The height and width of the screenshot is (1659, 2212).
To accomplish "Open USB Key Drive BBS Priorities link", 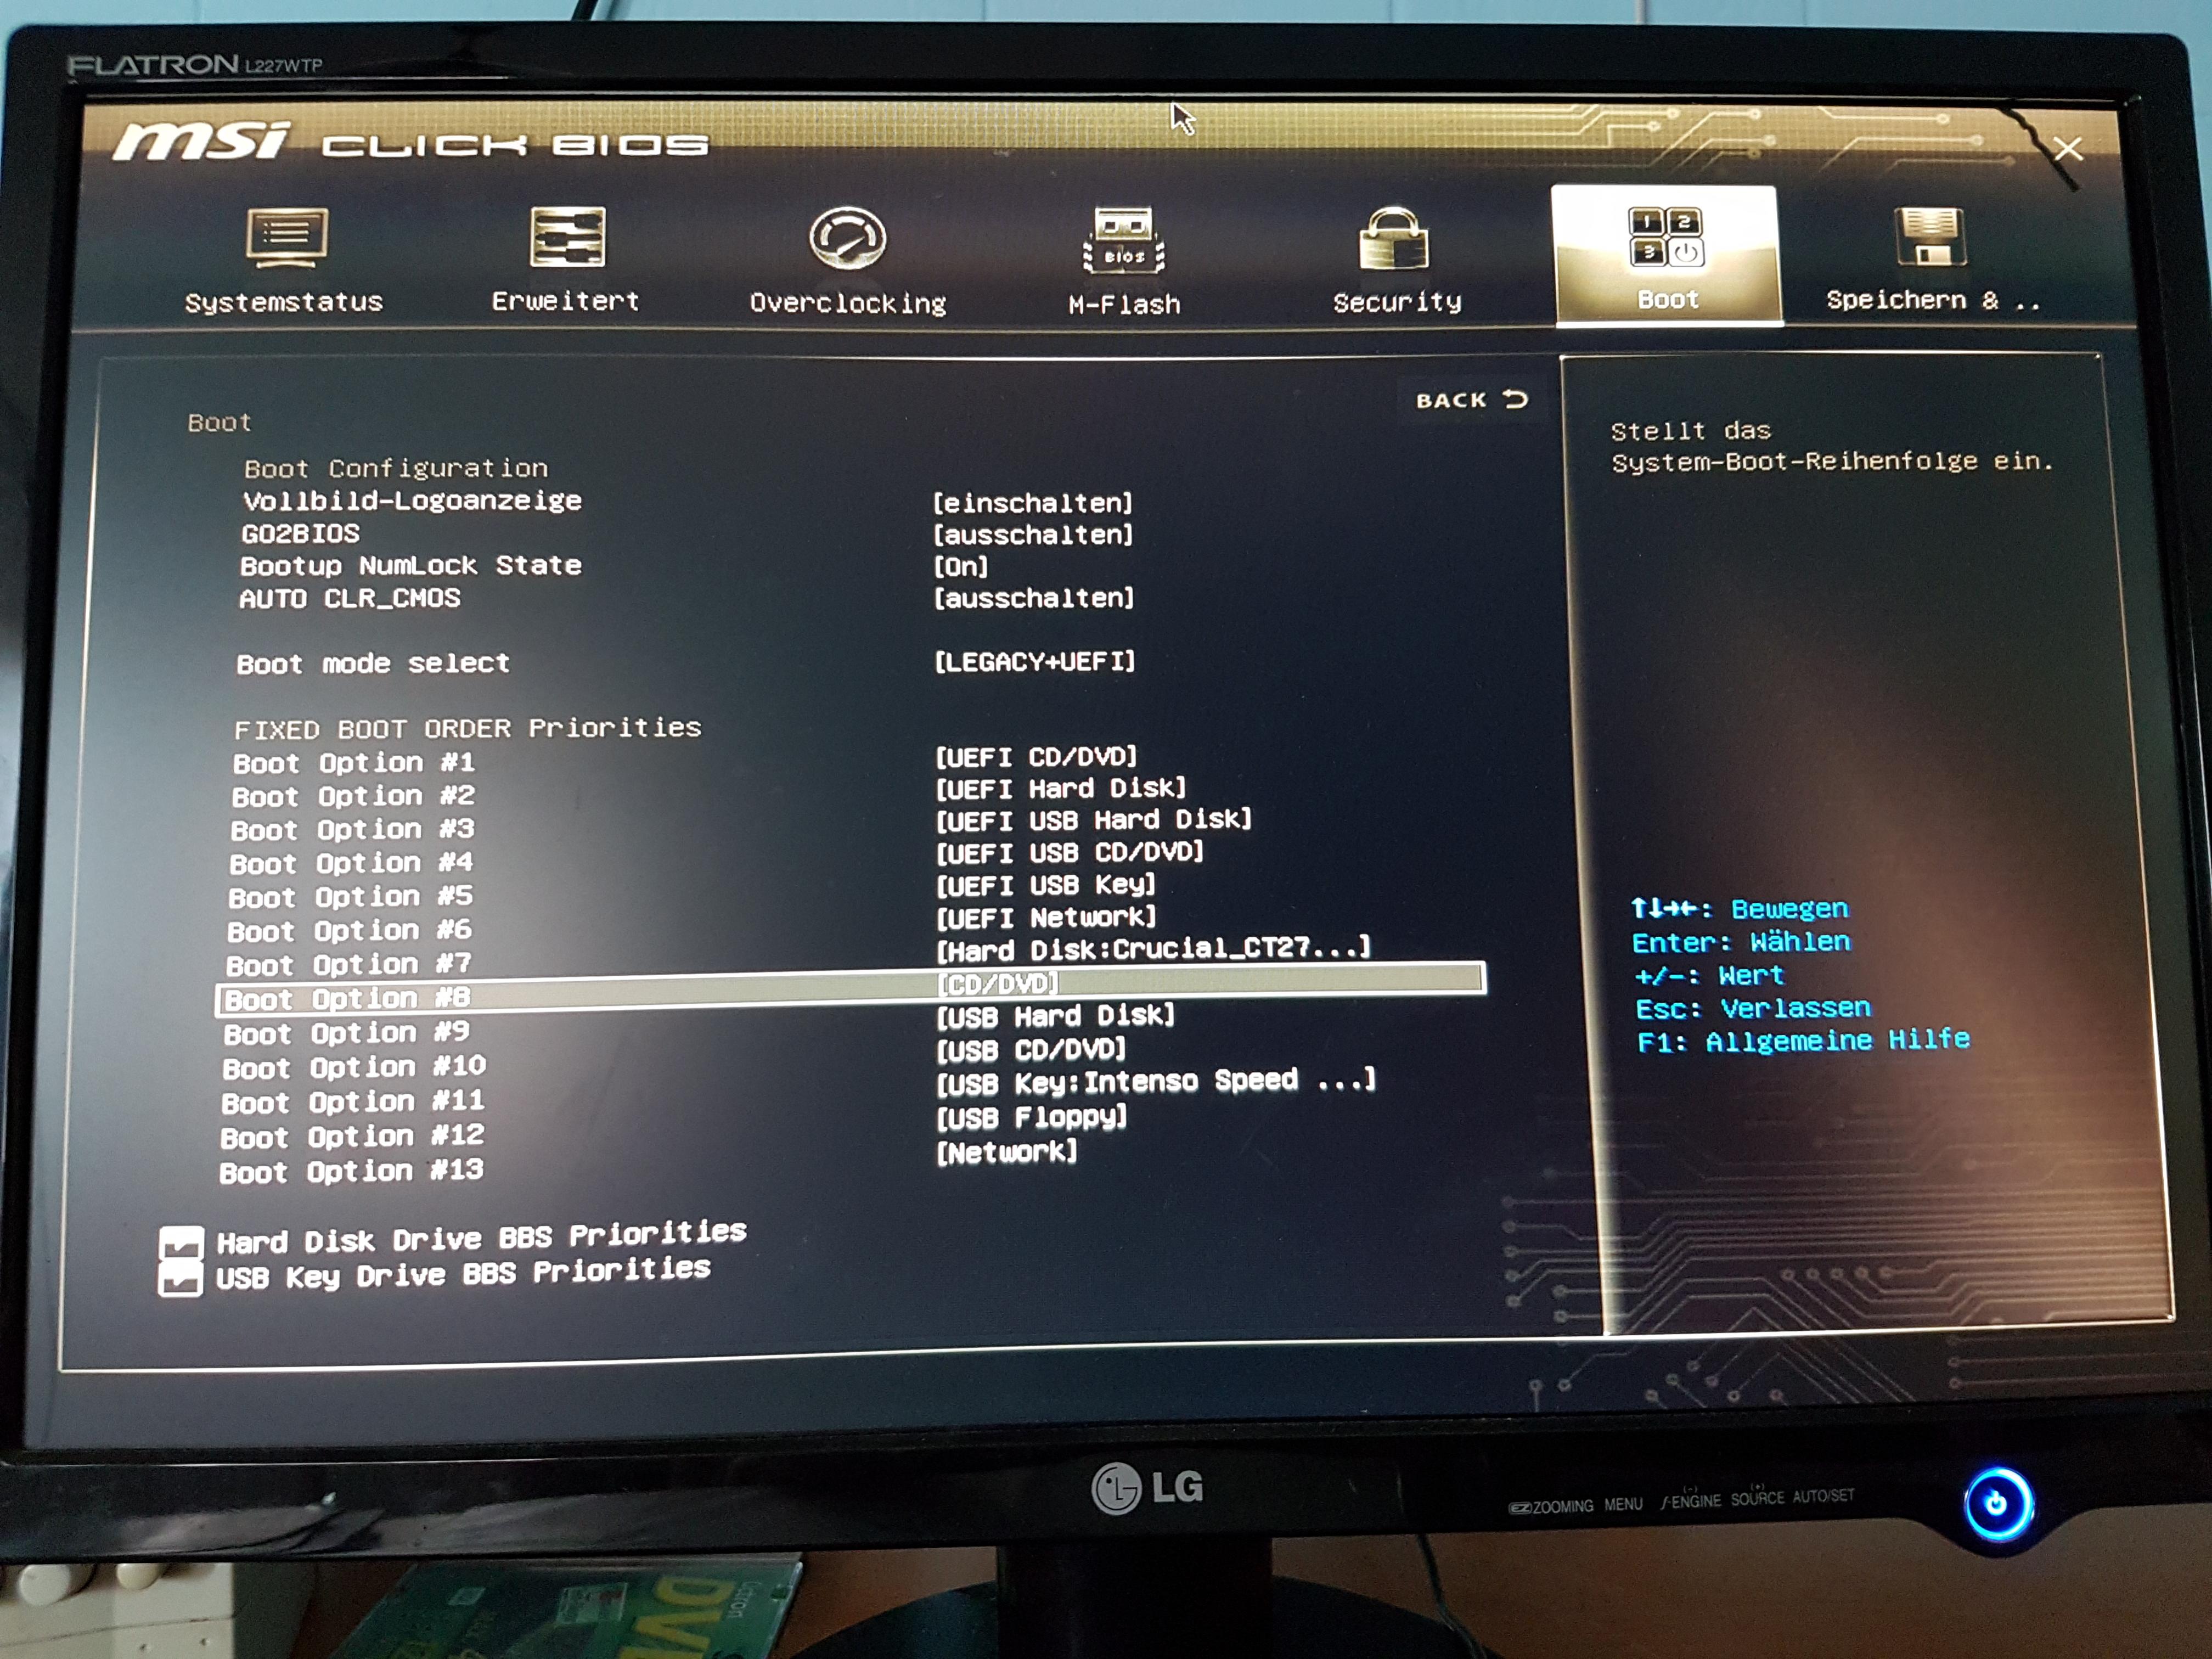I will [x=463, y=1274].
